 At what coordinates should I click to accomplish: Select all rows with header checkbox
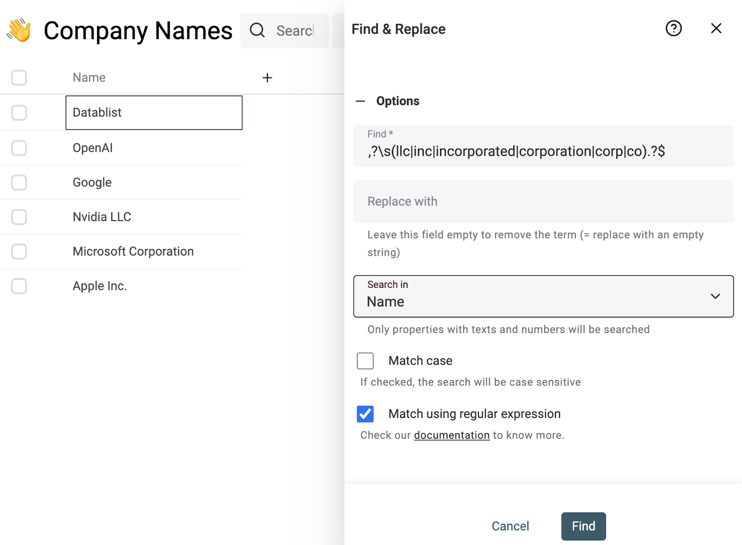click(x=19, y=77)
